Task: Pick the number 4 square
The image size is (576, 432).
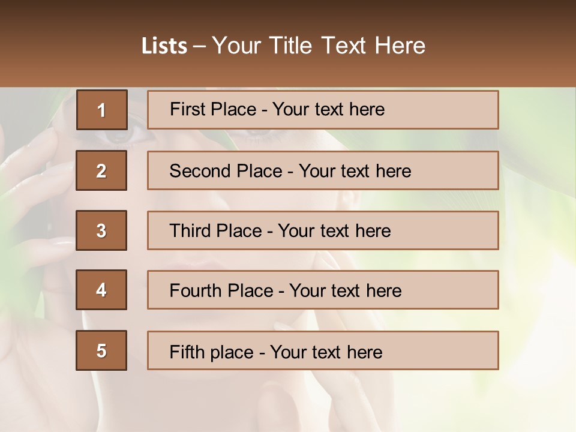Action: (101, 290)
